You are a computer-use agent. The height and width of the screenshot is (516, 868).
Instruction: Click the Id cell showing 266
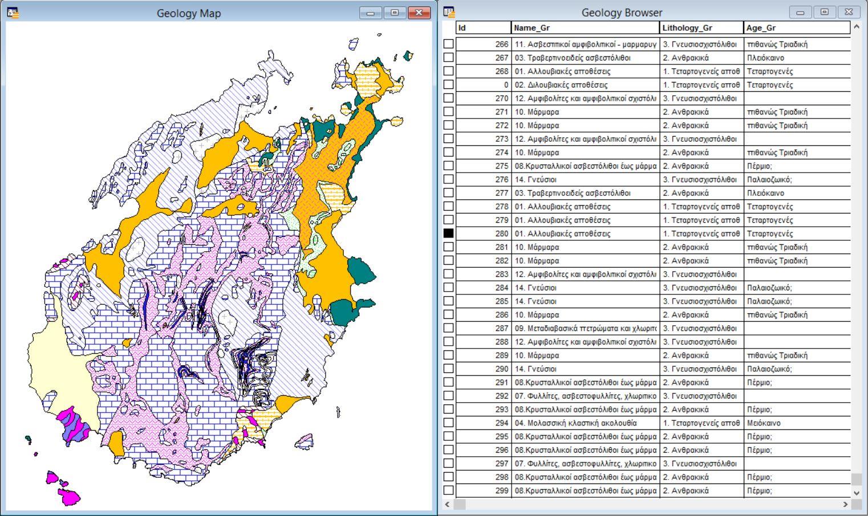click(483, 44)
